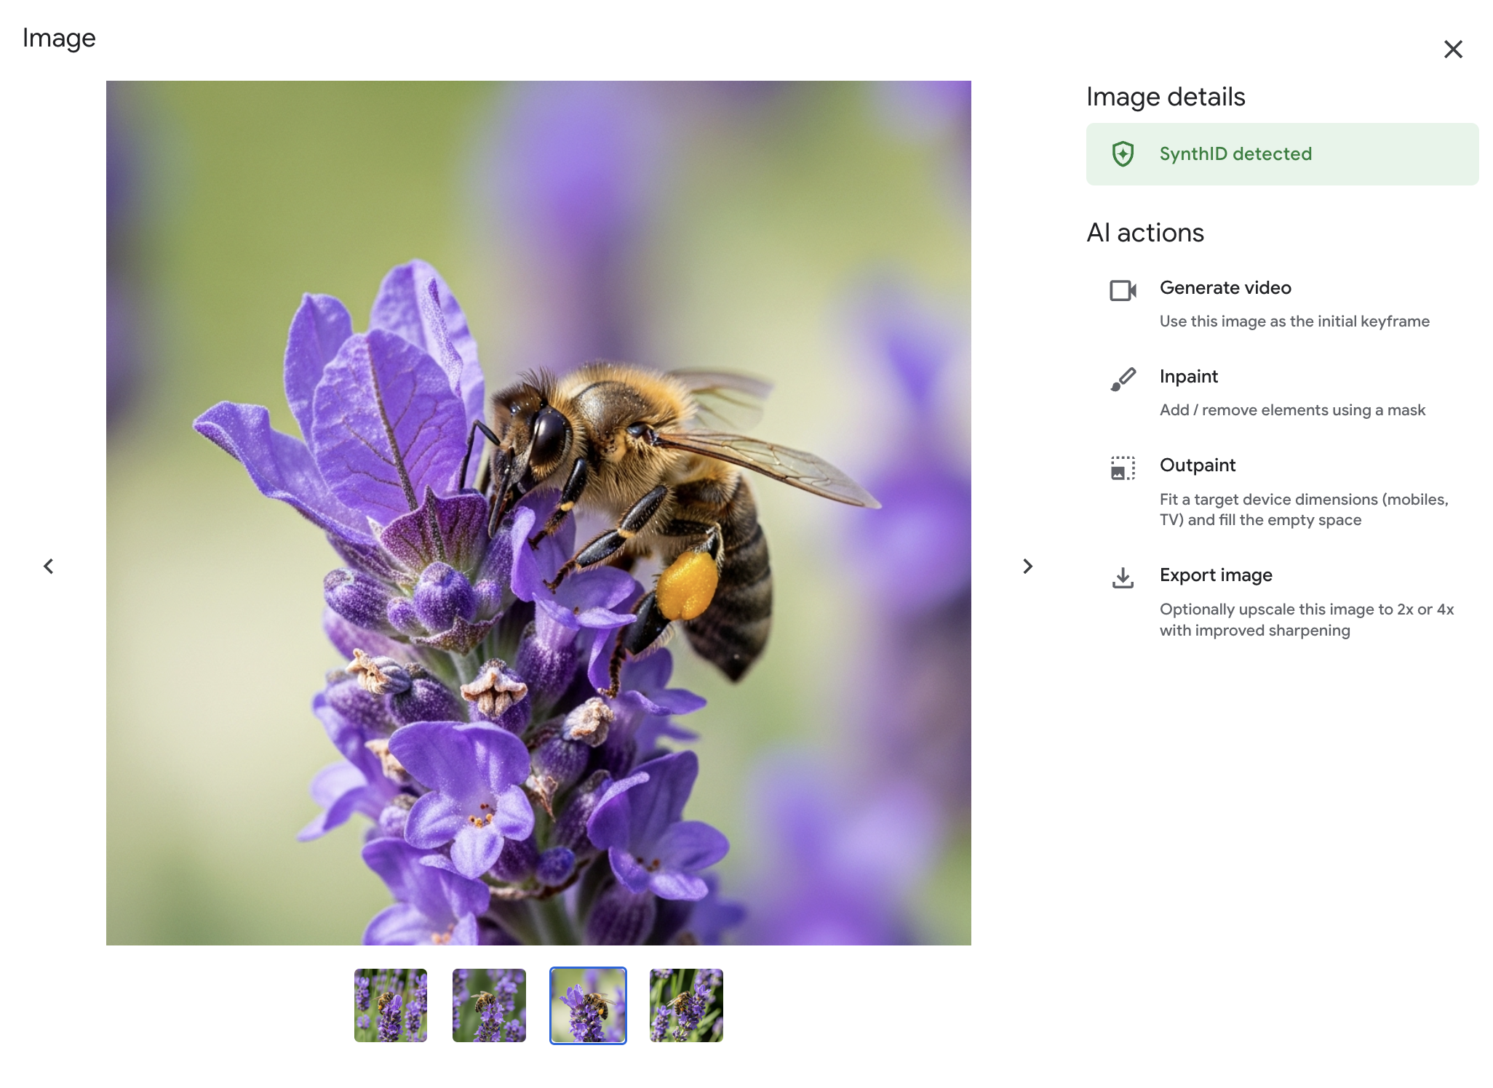Viewport: 1493px width, 1088px height.
Task: Click the Image details heading
Action: (x=1166, y=96)
